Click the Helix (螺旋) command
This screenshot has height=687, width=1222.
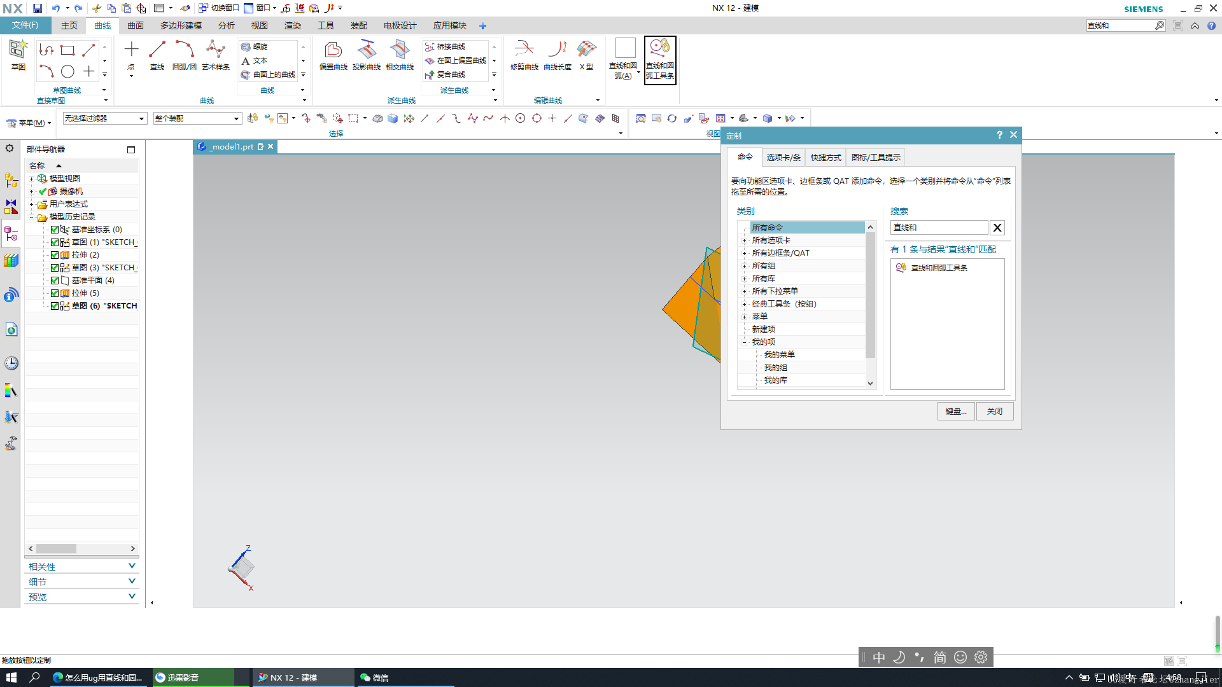coord(255,46)
